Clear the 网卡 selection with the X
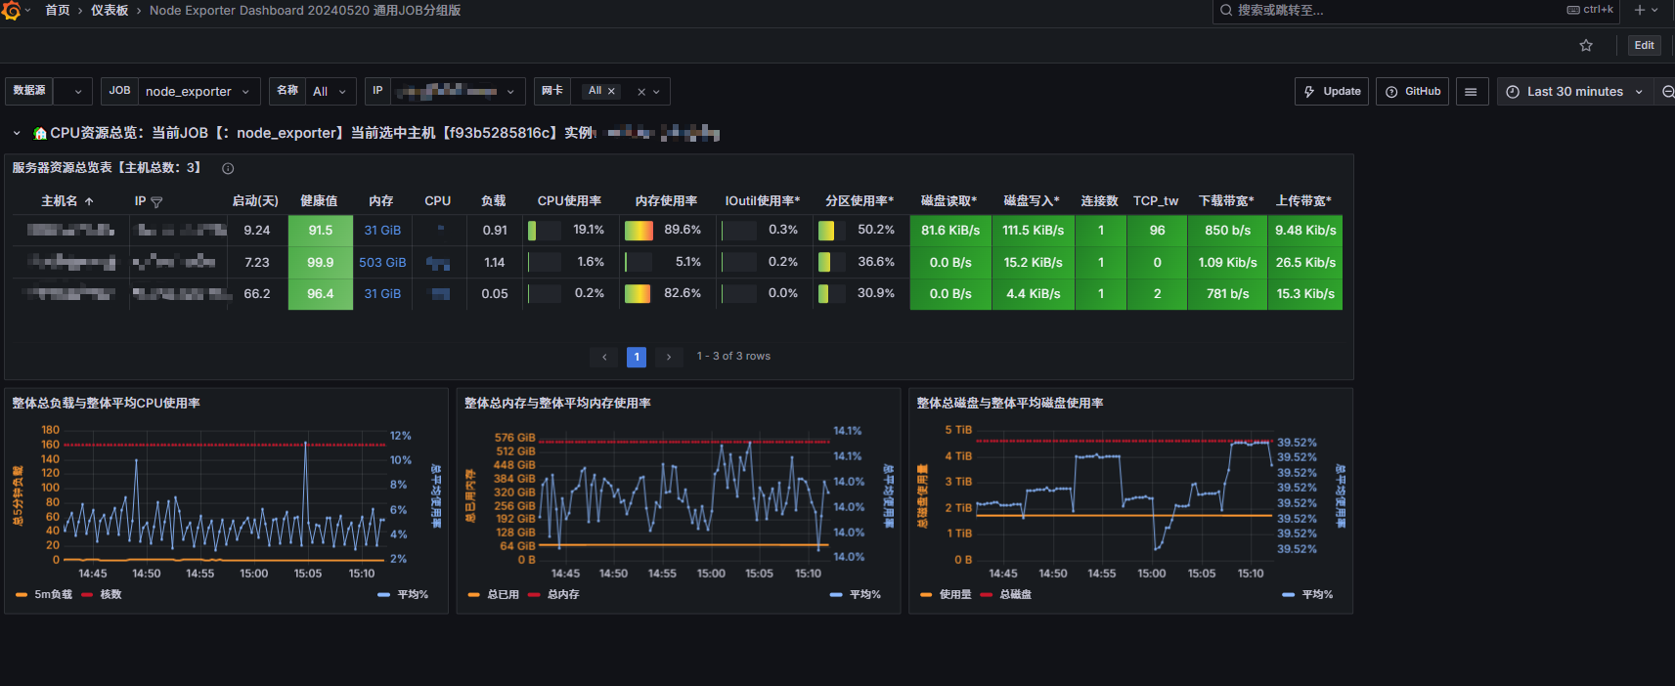The height and width of the screenshot is (686, 1675). click(x=641, y=92)
